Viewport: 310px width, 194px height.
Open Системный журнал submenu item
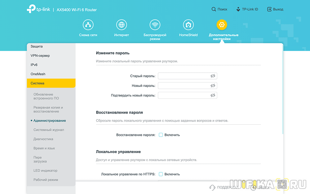(49, 130)
